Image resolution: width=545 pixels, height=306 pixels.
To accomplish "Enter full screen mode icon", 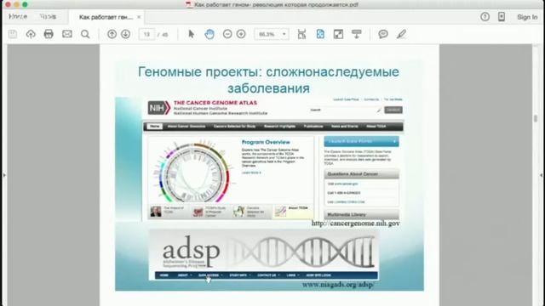I will tap(338, 34).
